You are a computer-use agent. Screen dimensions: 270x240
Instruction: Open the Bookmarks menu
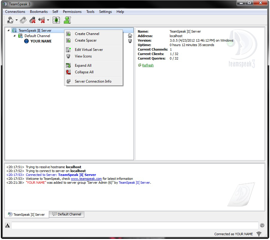[x=39, y=12]
